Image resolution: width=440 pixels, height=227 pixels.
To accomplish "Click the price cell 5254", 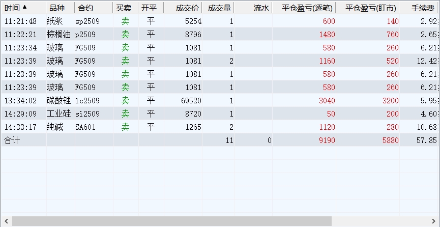I will click(x=193, y=21).
